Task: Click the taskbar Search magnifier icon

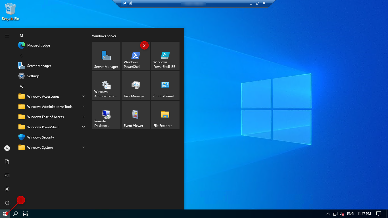Action: [x=16, y=214]
